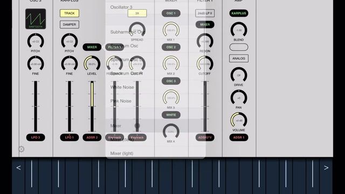Choose Pink Noise from the popup list

[x=155, y=101]
